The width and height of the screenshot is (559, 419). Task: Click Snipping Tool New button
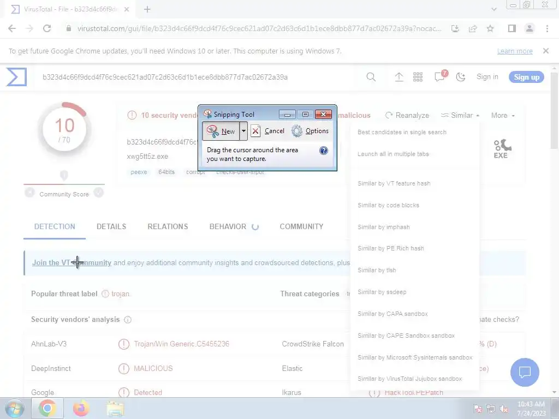[x=221, y=131]
